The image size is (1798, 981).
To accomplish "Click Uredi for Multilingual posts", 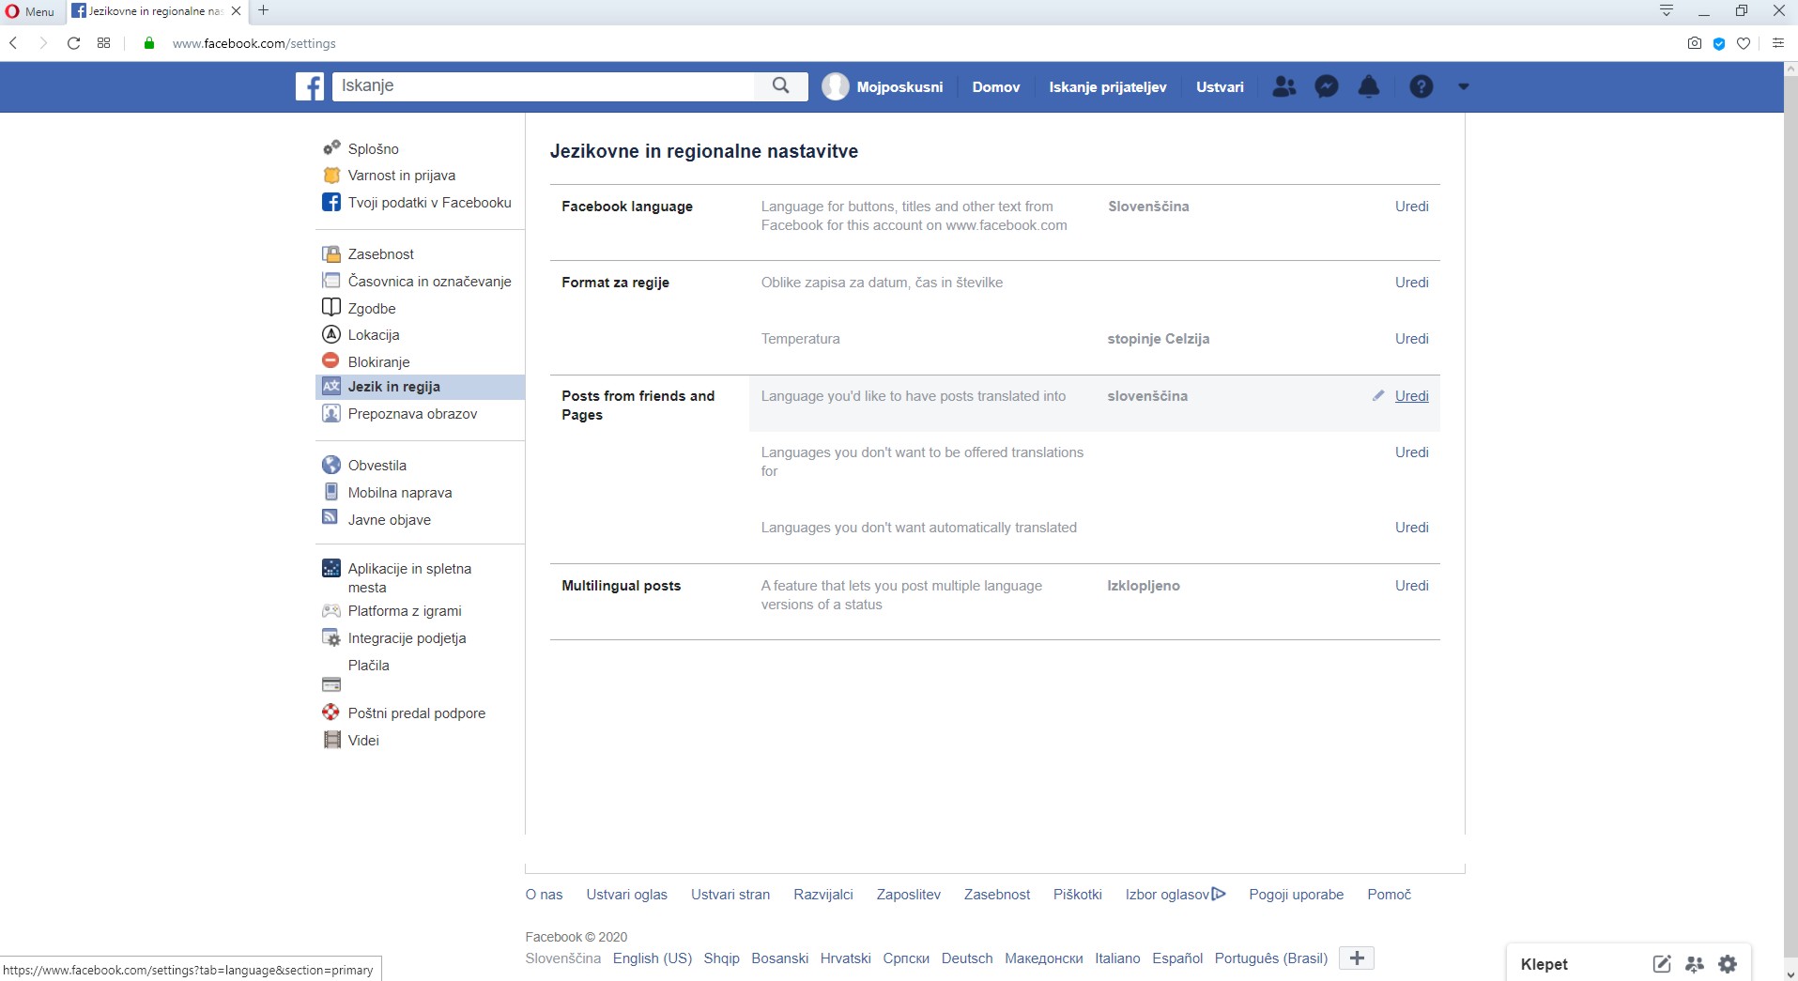I will pos(1411,586).
